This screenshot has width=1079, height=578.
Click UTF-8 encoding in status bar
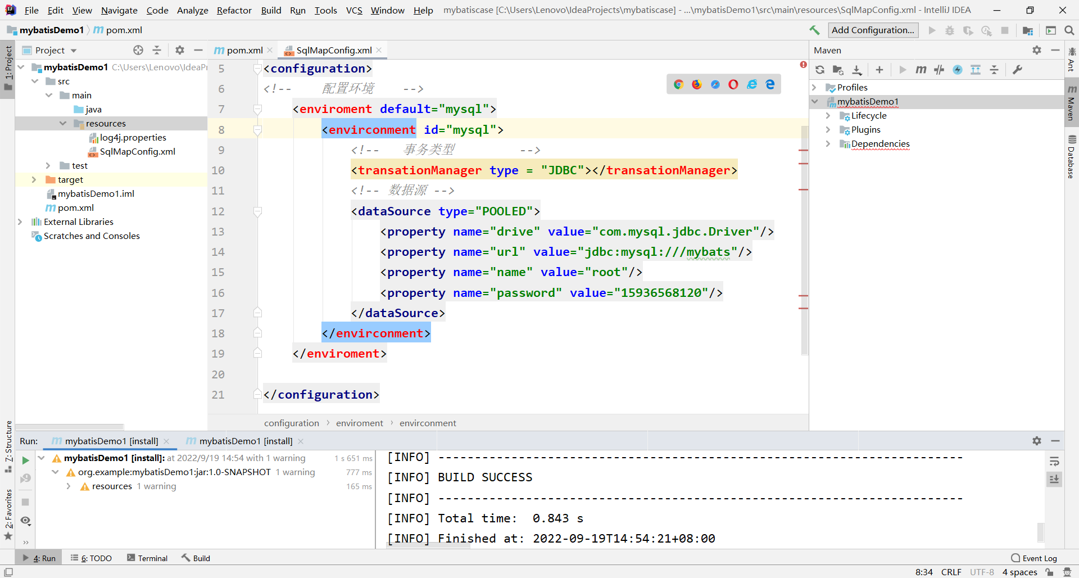tap(982, 572)
